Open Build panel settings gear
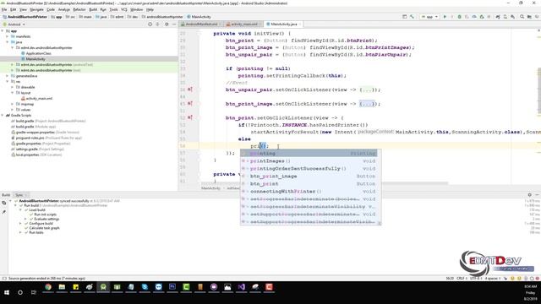 point(530,195)
